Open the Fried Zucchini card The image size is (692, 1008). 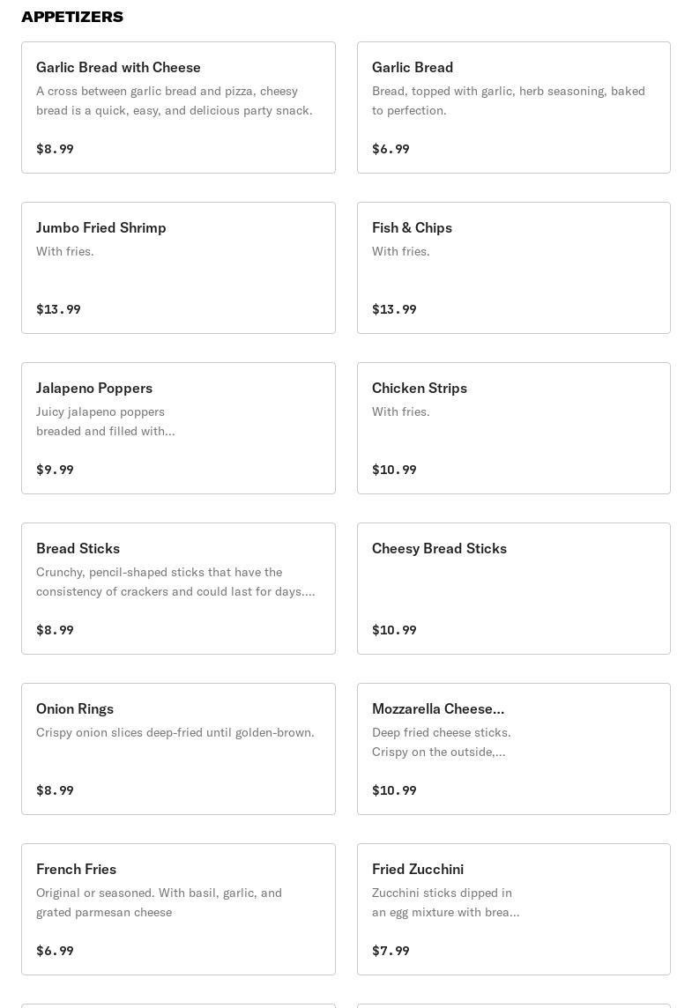click(513, 909)
